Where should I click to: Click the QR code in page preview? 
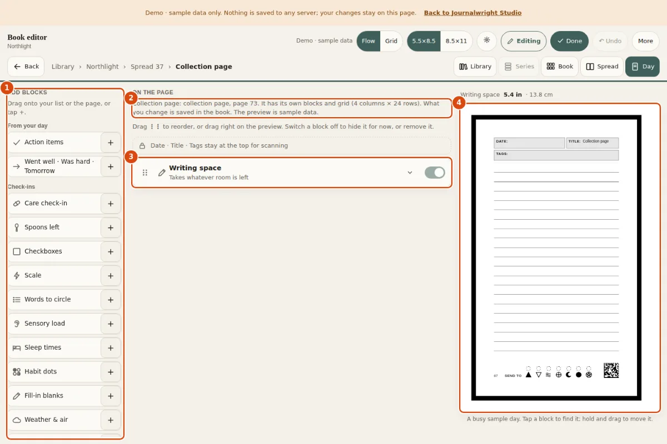(611, 370)
